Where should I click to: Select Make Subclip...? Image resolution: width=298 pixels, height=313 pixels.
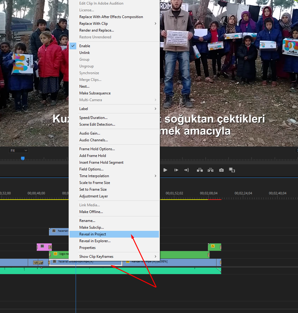click(x=114, y=227)
